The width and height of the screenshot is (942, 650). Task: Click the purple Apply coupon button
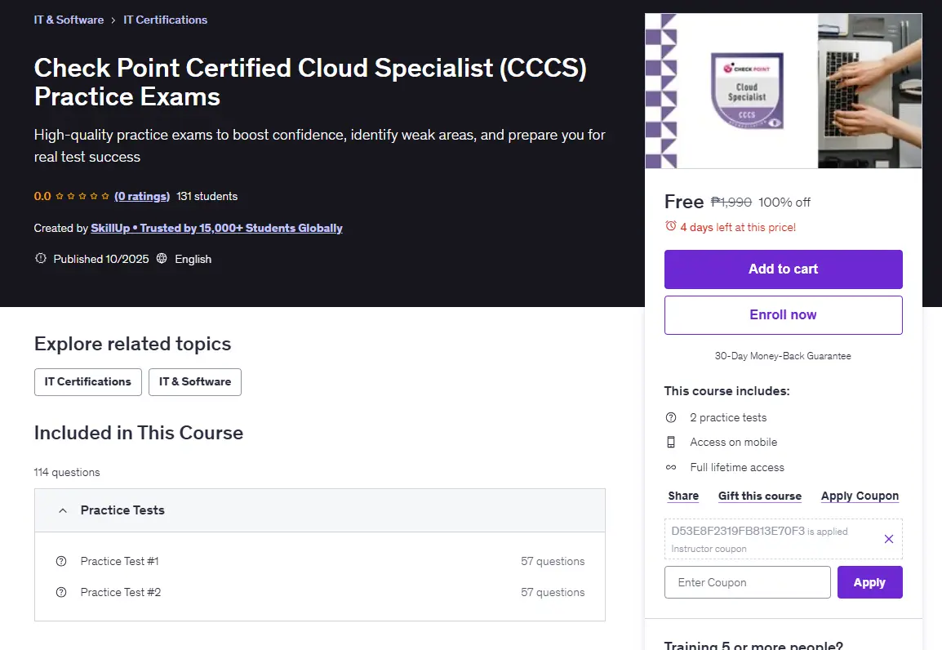coord(870,582)
